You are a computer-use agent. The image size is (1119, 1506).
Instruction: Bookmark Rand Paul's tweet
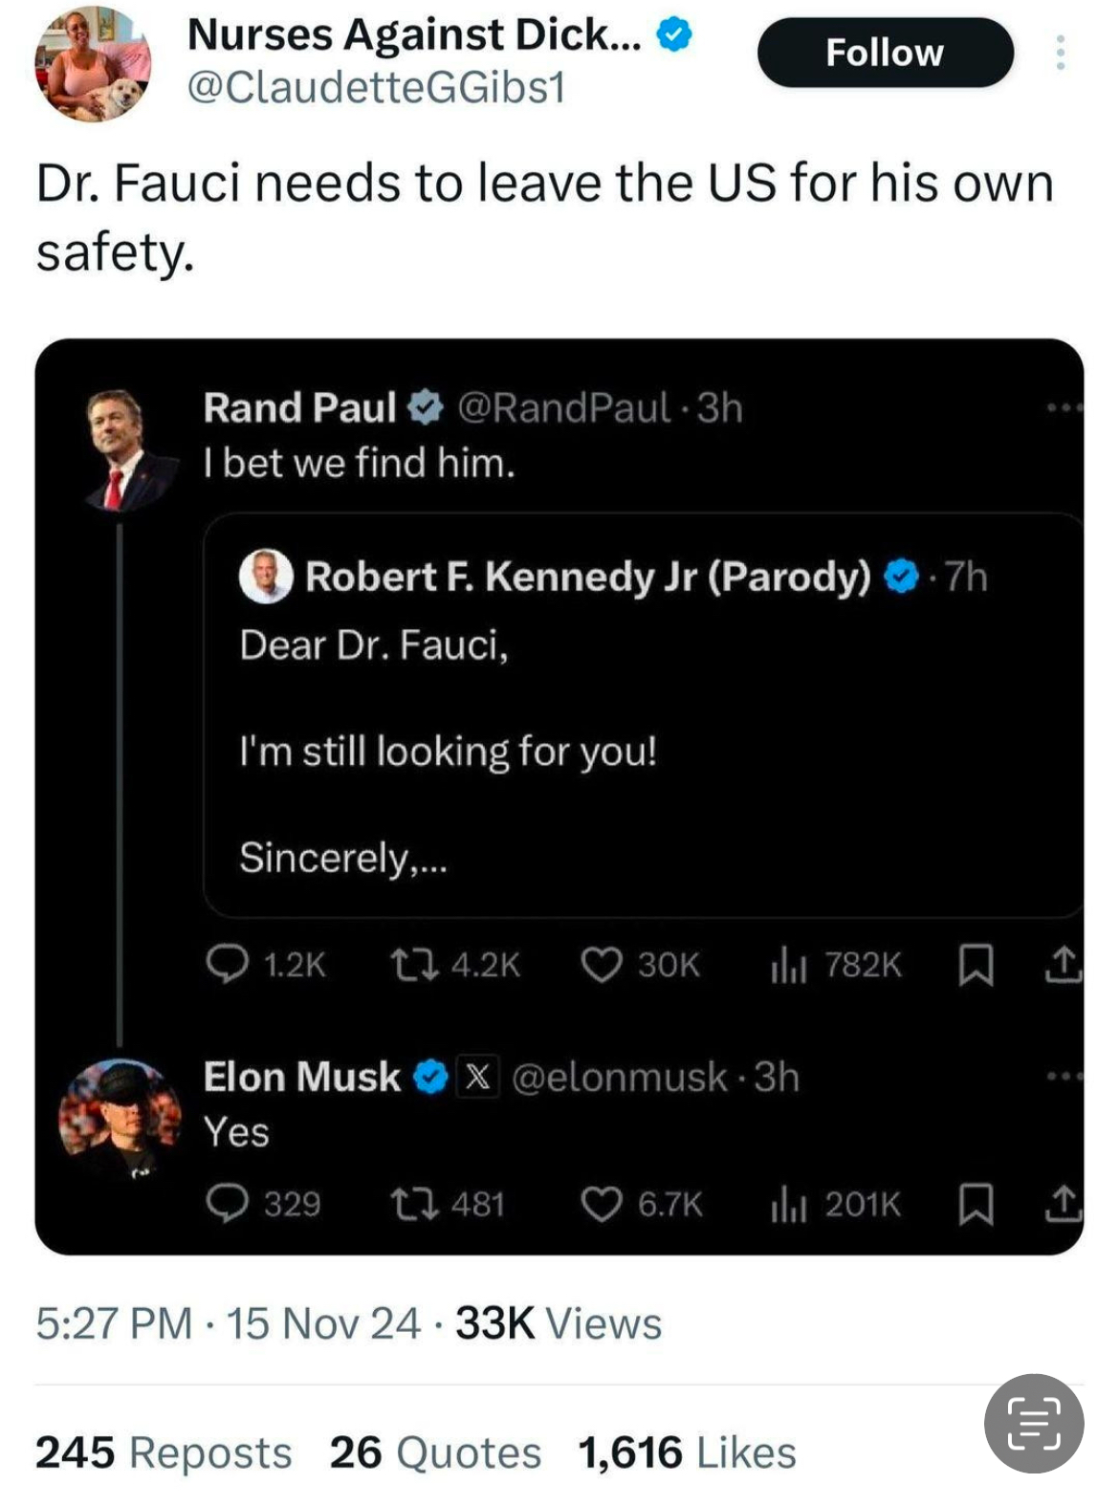click(976, 964)
